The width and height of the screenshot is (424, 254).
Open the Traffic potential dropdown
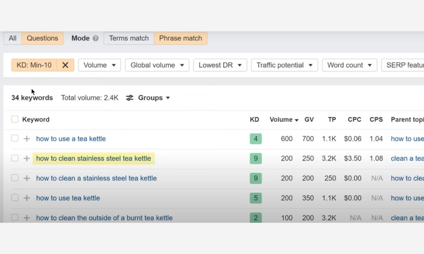coord(284,65)
